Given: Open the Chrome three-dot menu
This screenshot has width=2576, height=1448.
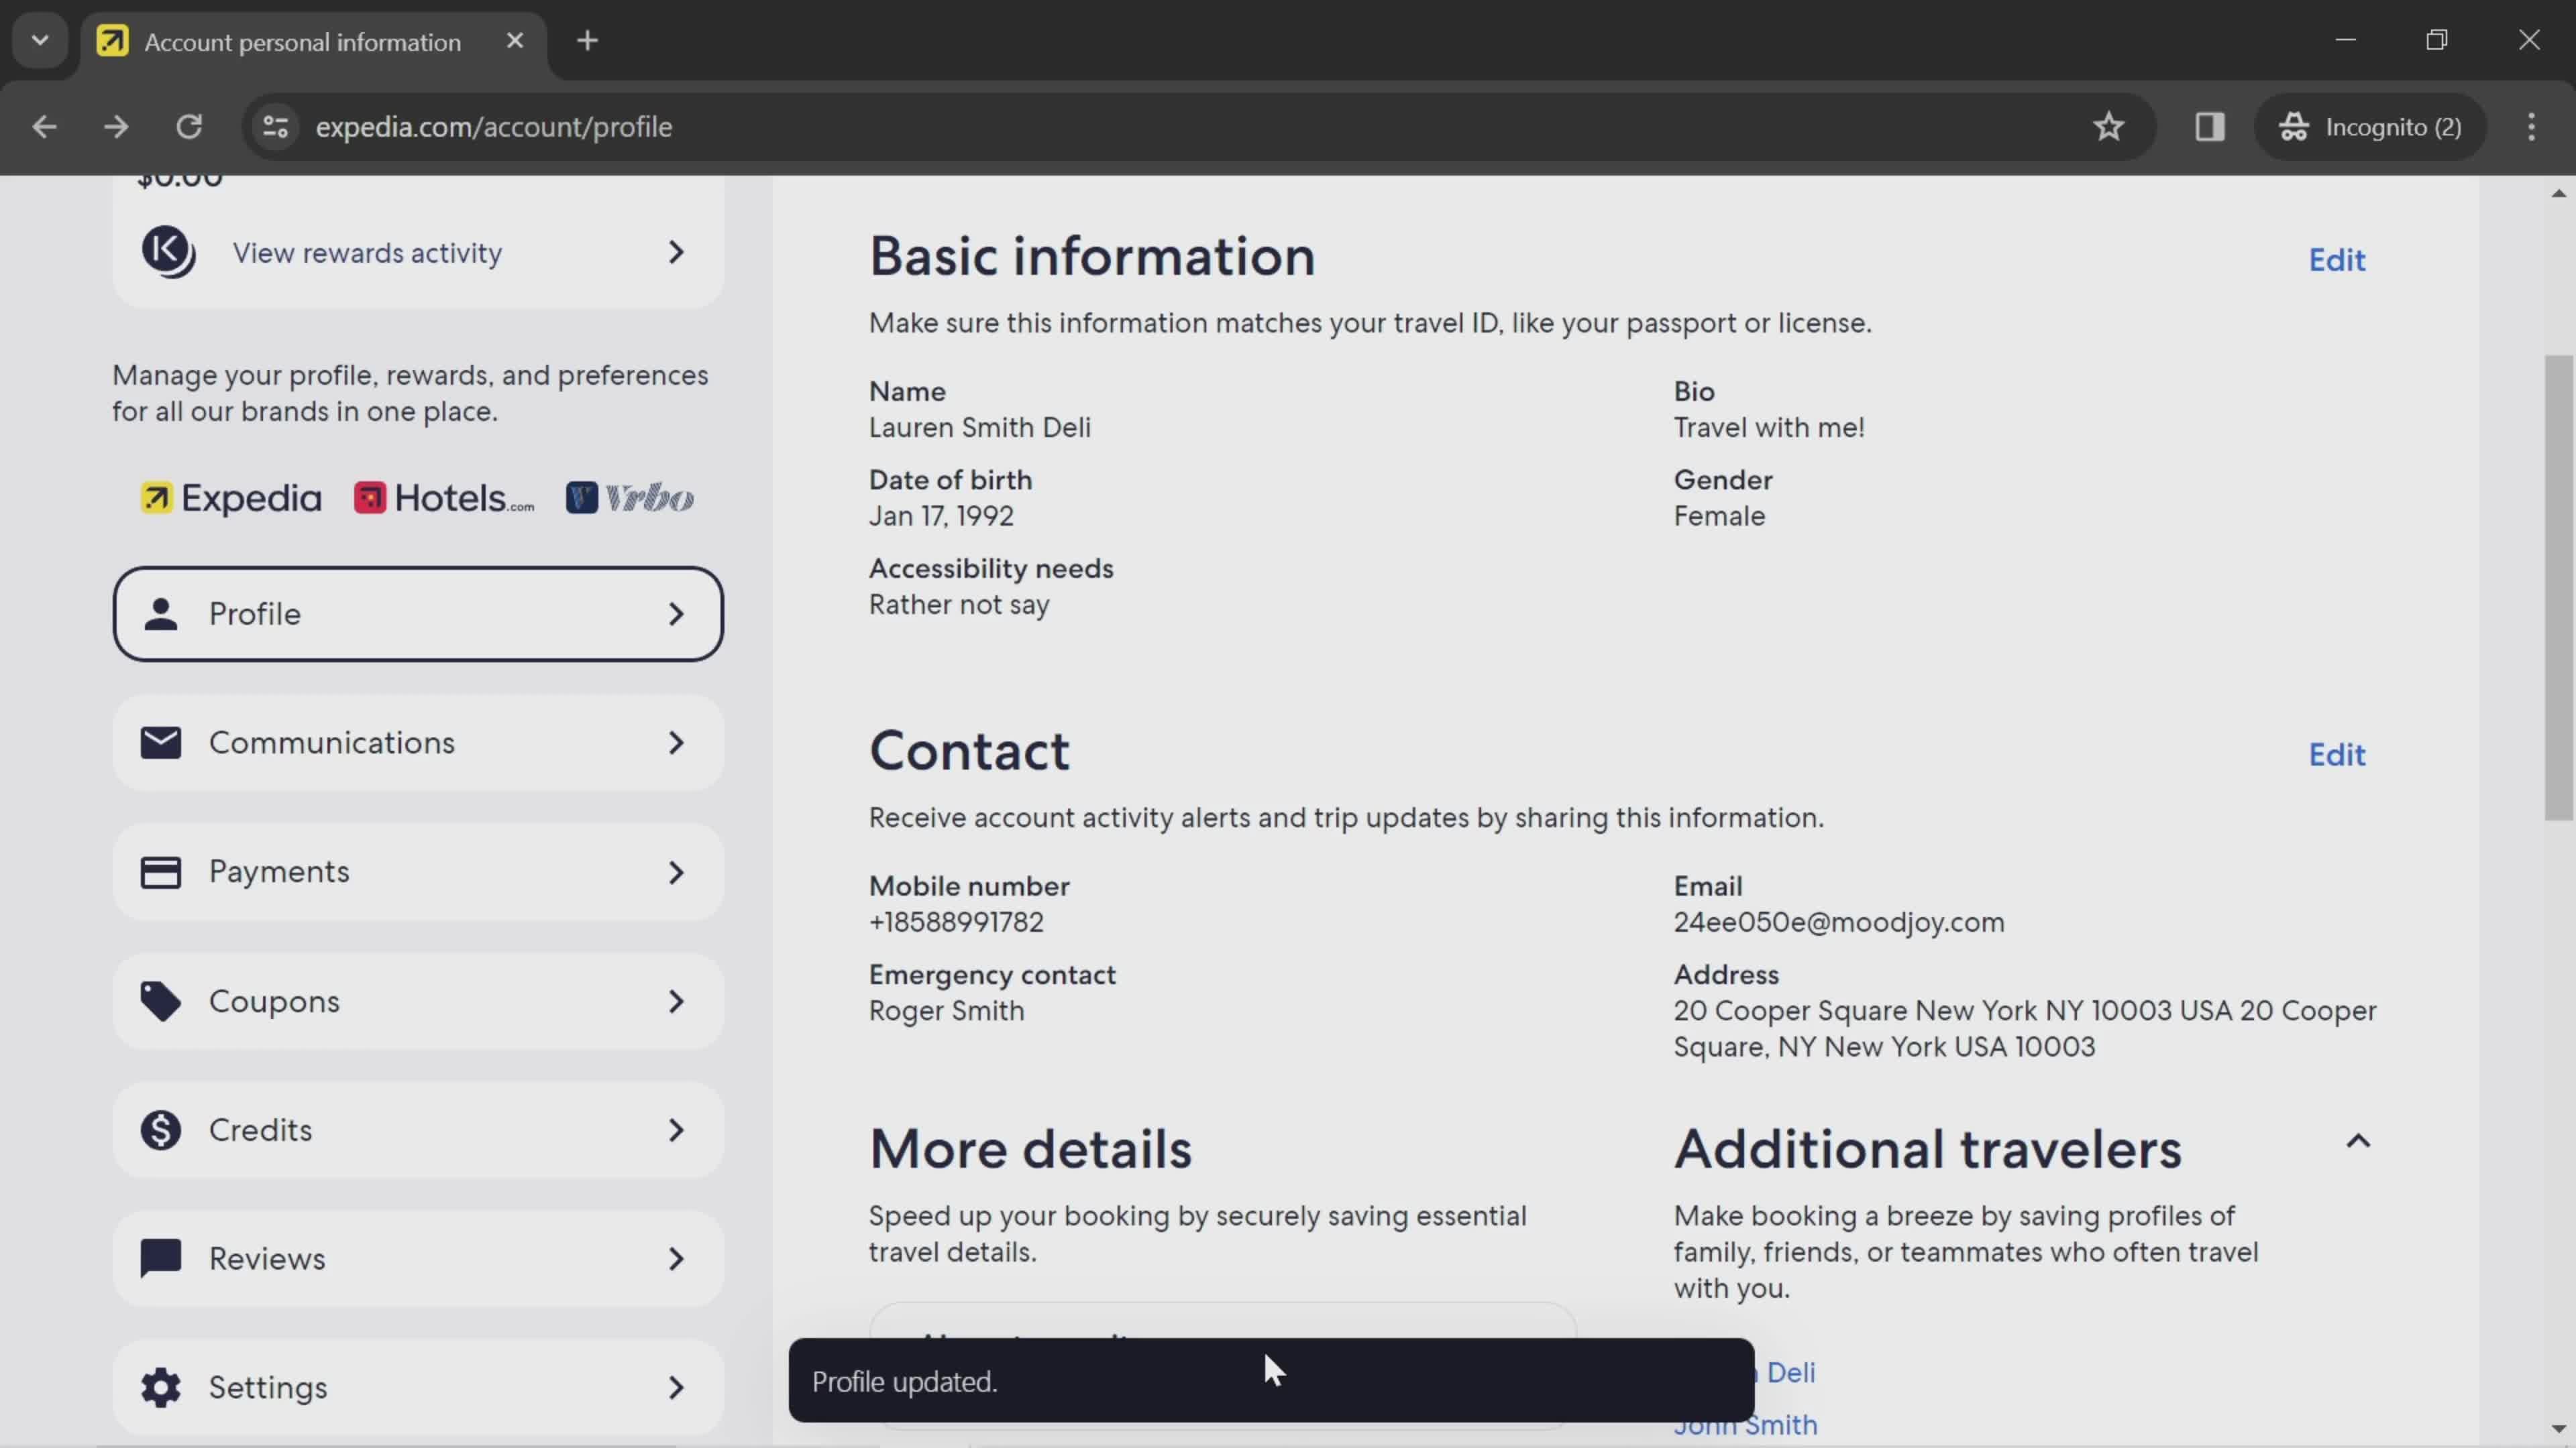Looking at the screenshot, I should pyautogui.click(x=2531, y=127).
